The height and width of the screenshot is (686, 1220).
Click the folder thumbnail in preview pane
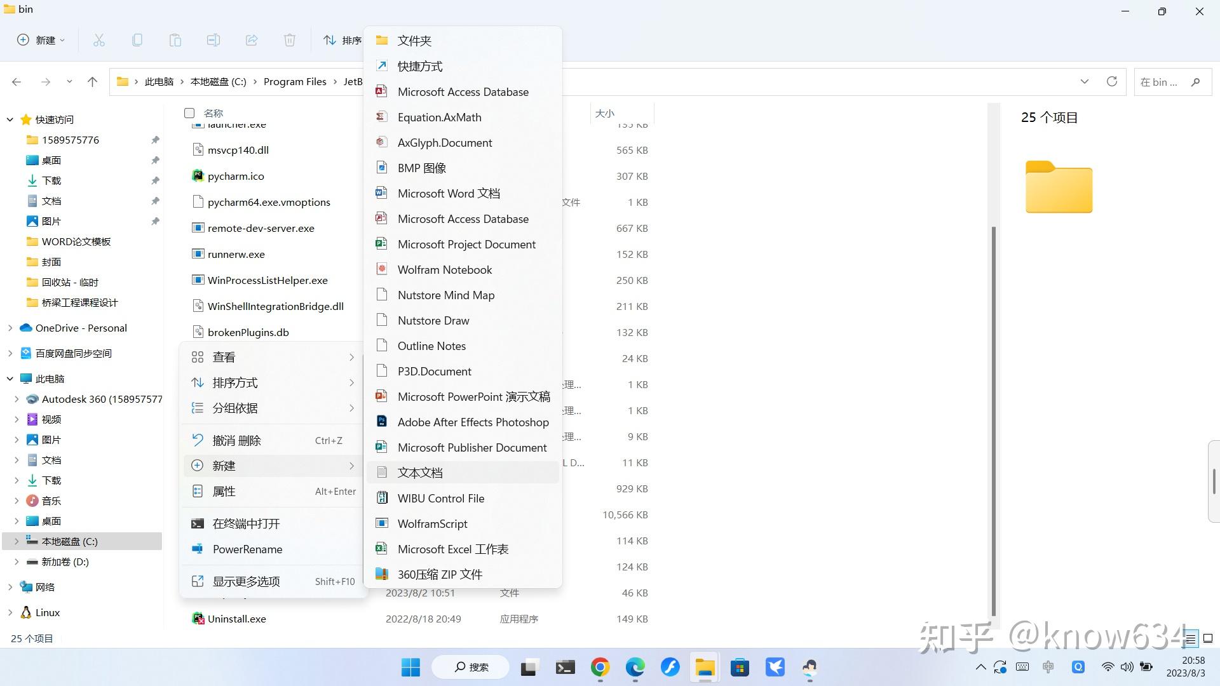click(1059, 187)
